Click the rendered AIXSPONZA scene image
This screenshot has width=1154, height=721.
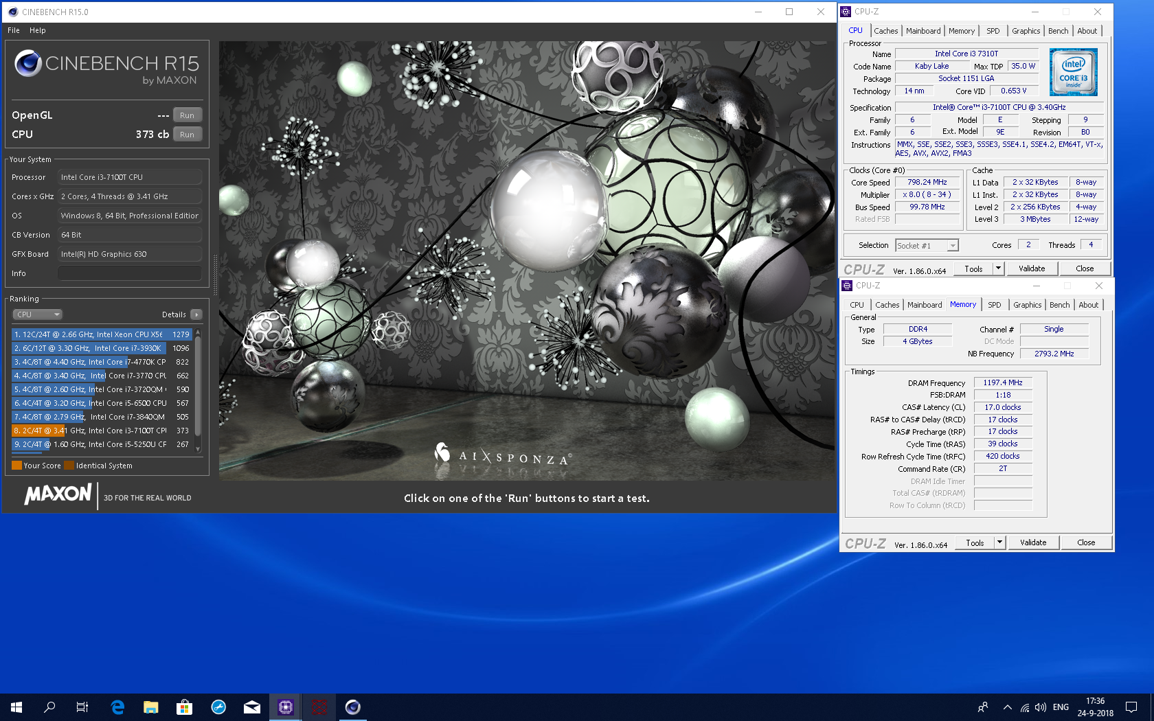pos(527,260)
